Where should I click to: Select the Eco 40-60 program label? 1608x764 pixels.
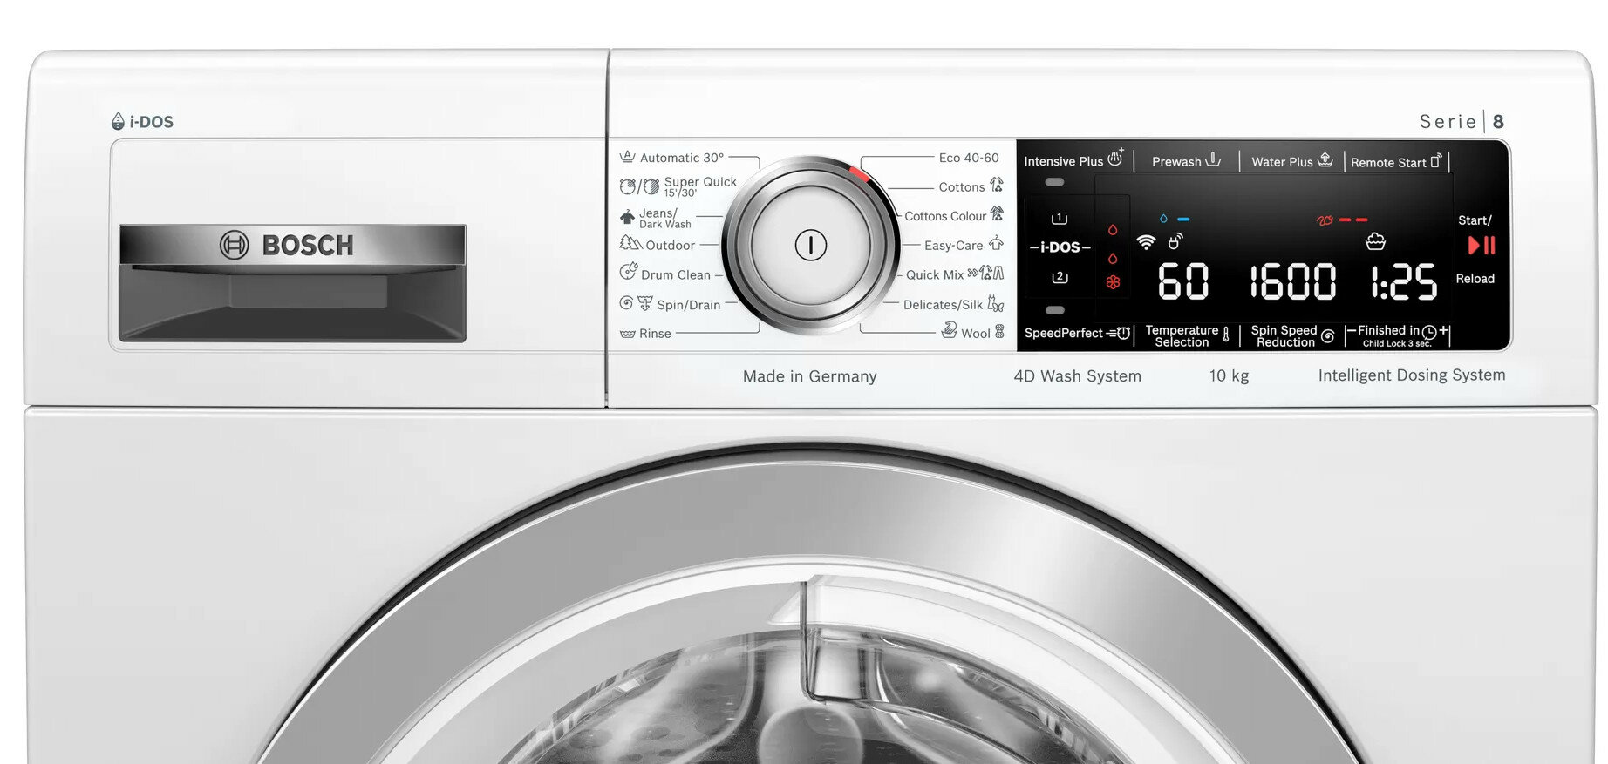[x=968, y=158]
